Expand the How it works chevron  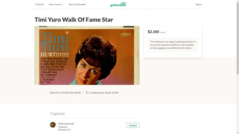click(62, 5)
